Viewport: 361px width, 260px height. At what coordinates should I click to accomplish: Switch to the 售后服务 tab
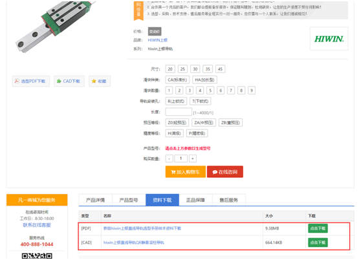tap(229, 200)
